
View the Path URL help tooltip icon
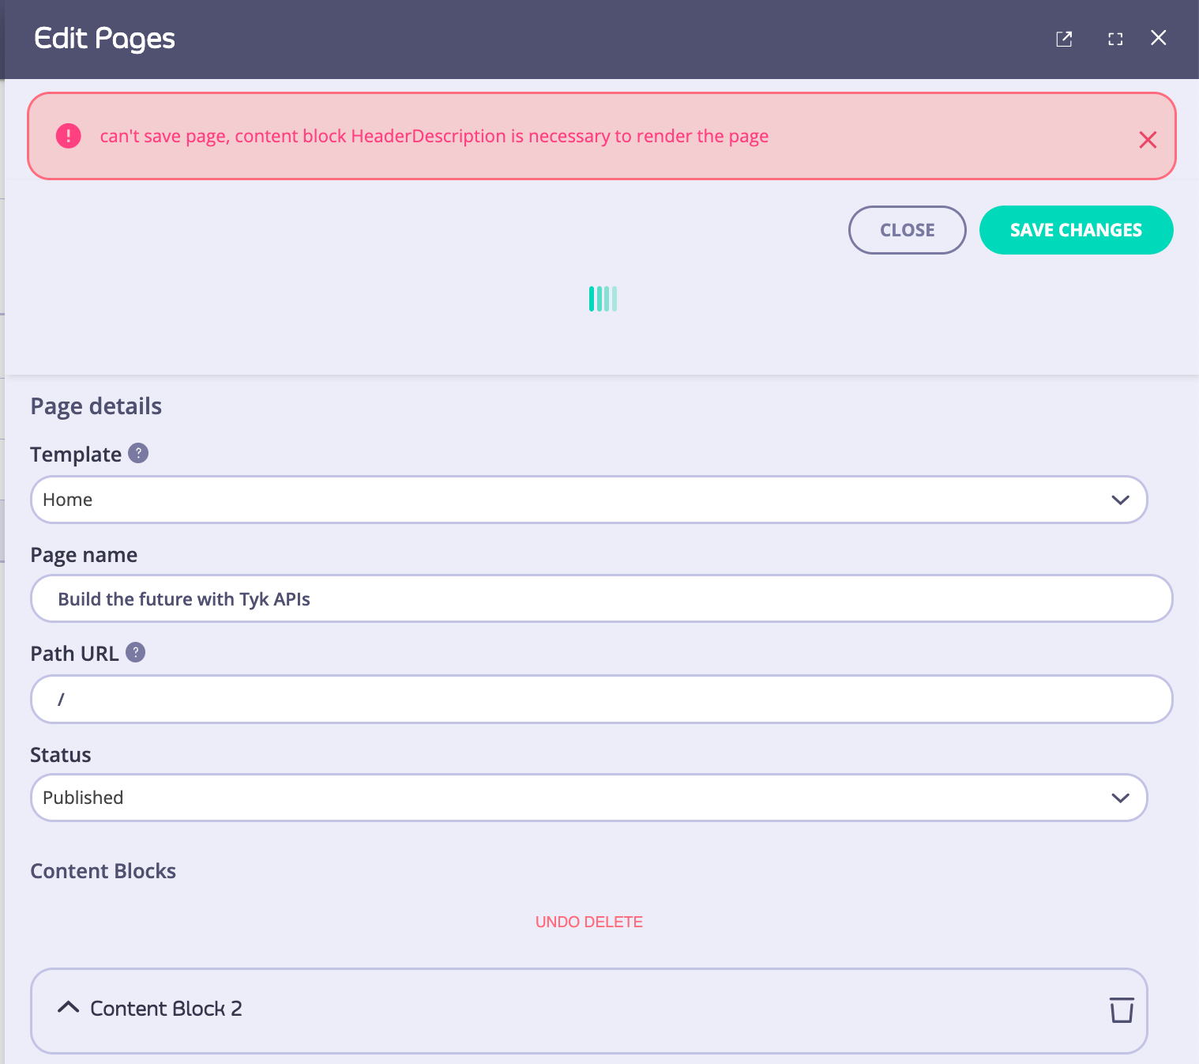click(136, 652)
